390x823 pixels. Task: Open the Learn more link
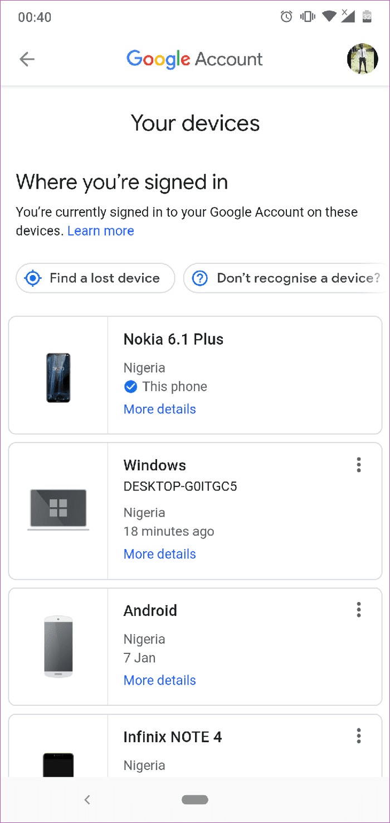[x=101, y=231]
